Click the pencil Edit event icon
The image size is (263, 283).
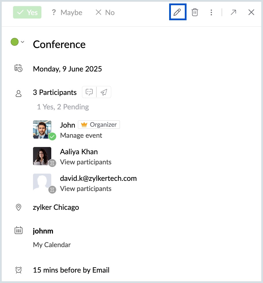pyautogui.click(x=177, y=12)
